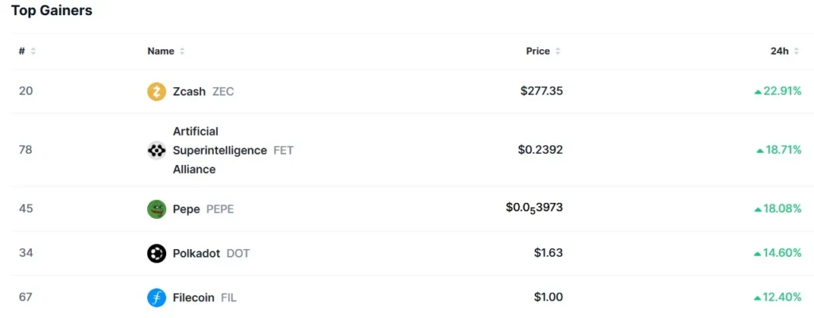
Task: Sort table by rank number column
Action: [x=33, y=52]
